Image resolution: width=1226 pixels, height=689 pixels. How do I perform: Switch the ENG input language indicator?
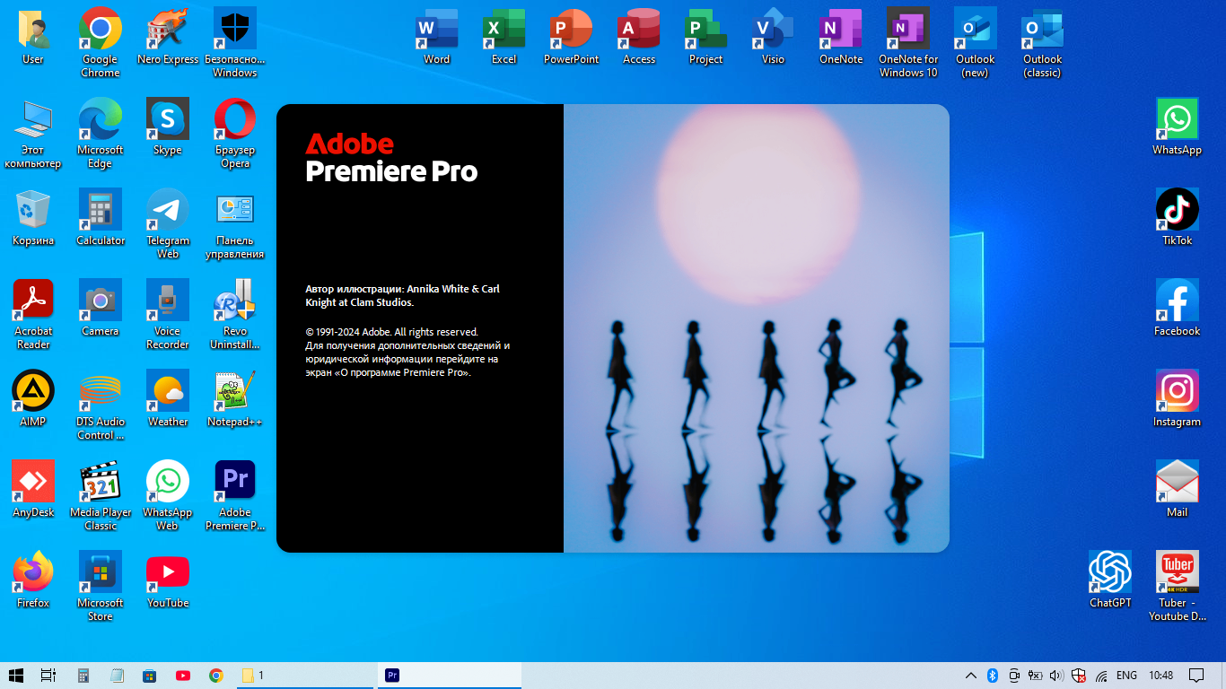point(1126,676)
